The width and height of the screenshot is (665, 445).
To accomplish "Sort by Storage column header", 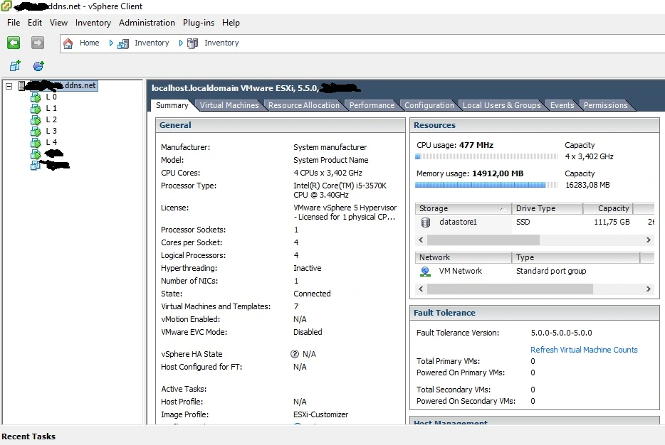I will [463, 208].
